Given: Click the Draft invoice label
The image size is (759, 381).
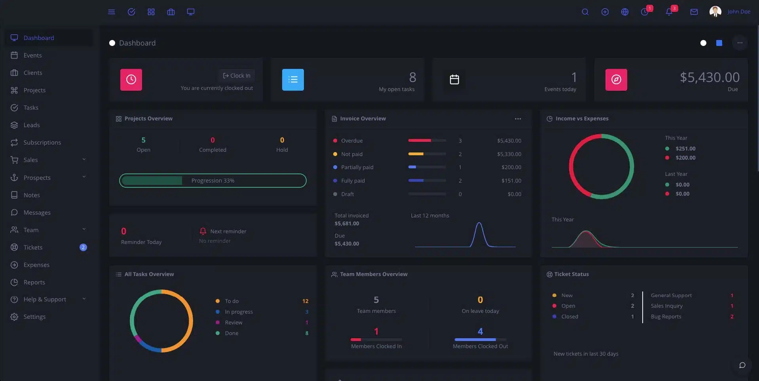Looking at the screenshot, I should point(347,194).
